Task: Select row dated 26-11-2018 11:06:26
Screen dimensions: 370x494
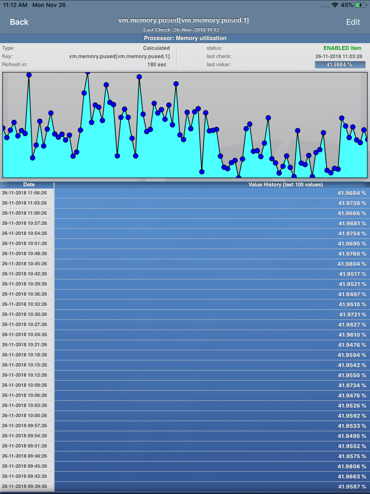Action: (185, 193)
